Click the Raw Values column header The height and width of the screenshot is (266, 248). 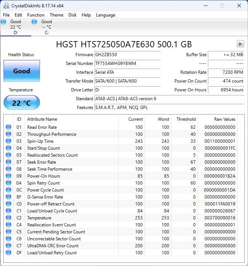pyautogui.click(x=225, y=119)
